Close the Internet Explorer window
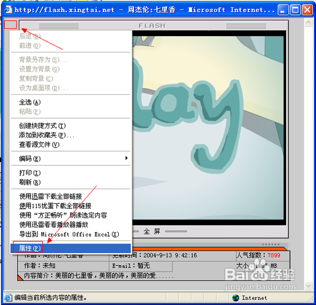Screen dimensions: 316x305 coord(307,9)
